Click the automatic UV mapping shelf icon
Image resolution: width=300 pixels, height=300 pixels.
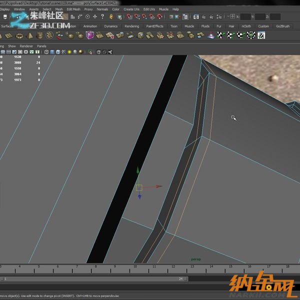pyautogui.click(x=251, y=35)
